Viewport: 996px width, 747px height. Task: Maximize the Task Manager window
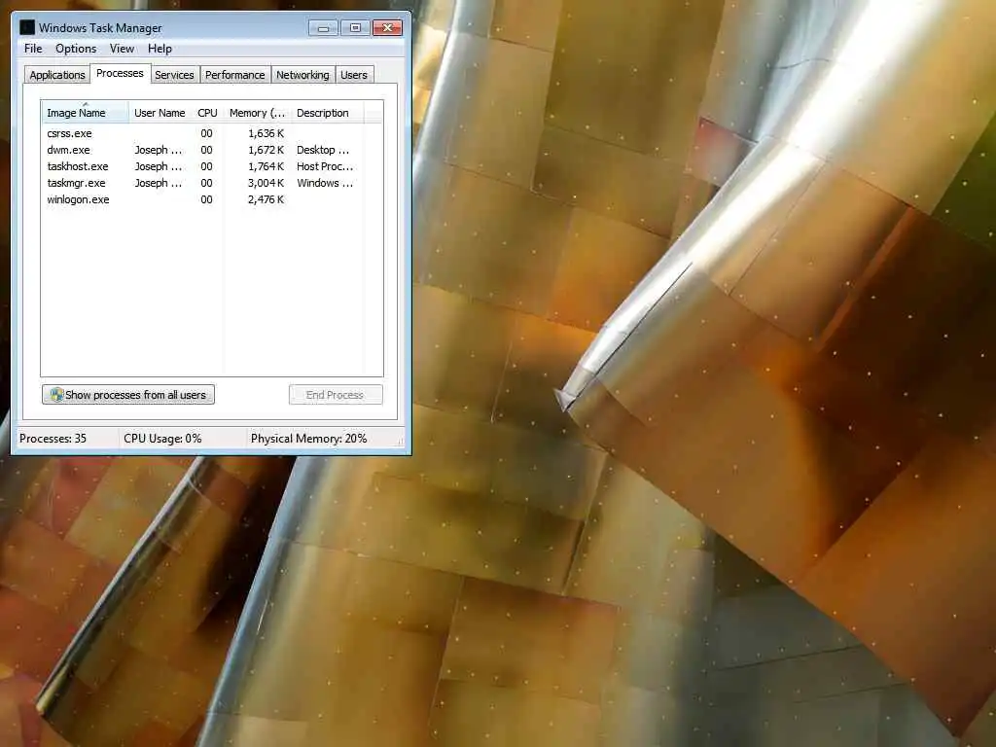coord(355,27)
